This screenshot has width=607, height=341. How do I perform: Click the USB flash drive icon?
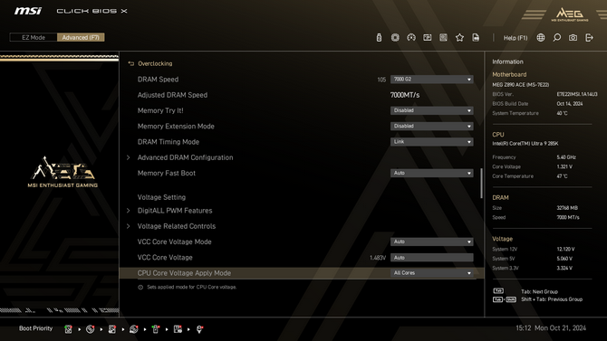tap(379, 37)
